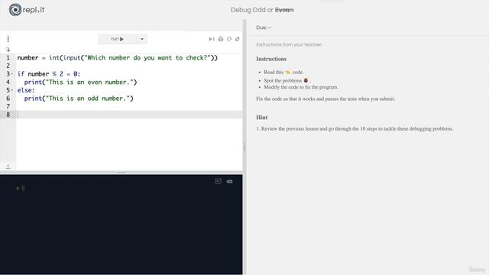Click the rightmost icon in the editor toolbar

pos(238,39)
